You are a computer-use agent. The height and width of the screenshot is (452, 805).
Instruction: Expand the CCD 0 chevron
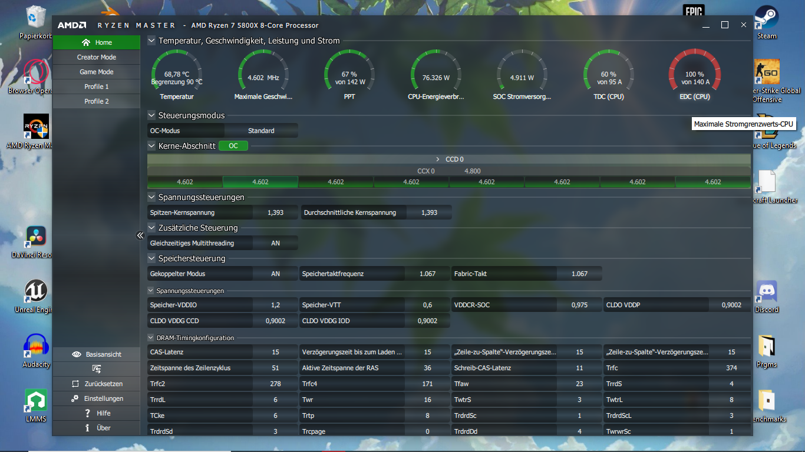pyautogui.click(x=438, y=159)
